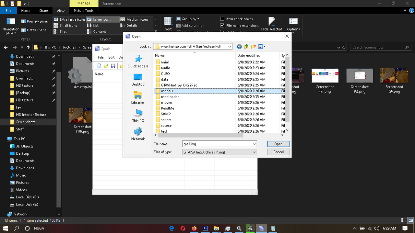Screen dimensions: 415x233
Task: Switch to Home ribbon tab
Action: pyautogui.click(x=26, y=11)
